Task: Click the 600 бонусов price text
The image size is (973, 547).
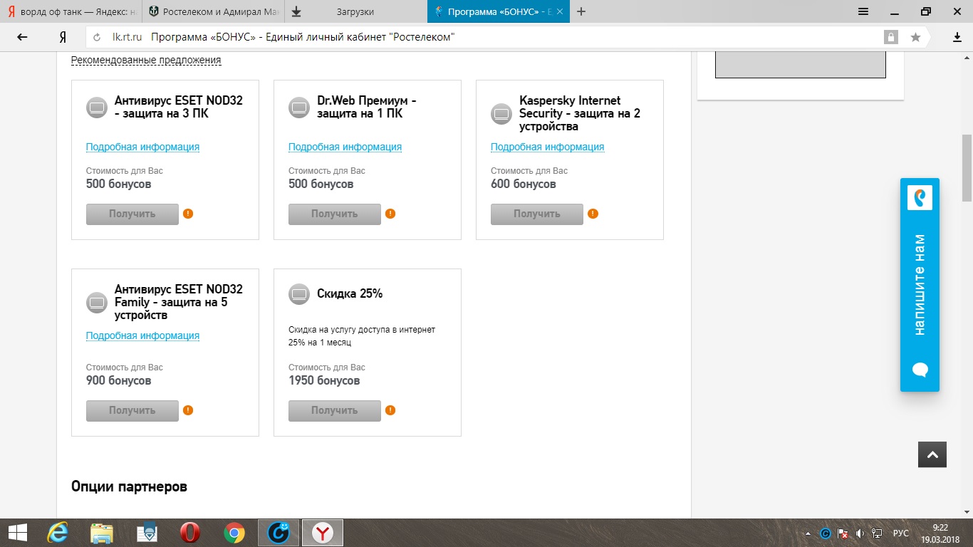Action: tap(524, 184)
